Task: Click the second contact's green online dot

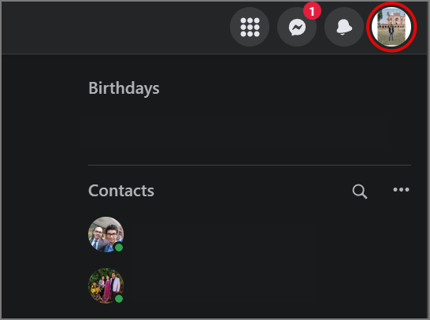Action: [119, 299]
